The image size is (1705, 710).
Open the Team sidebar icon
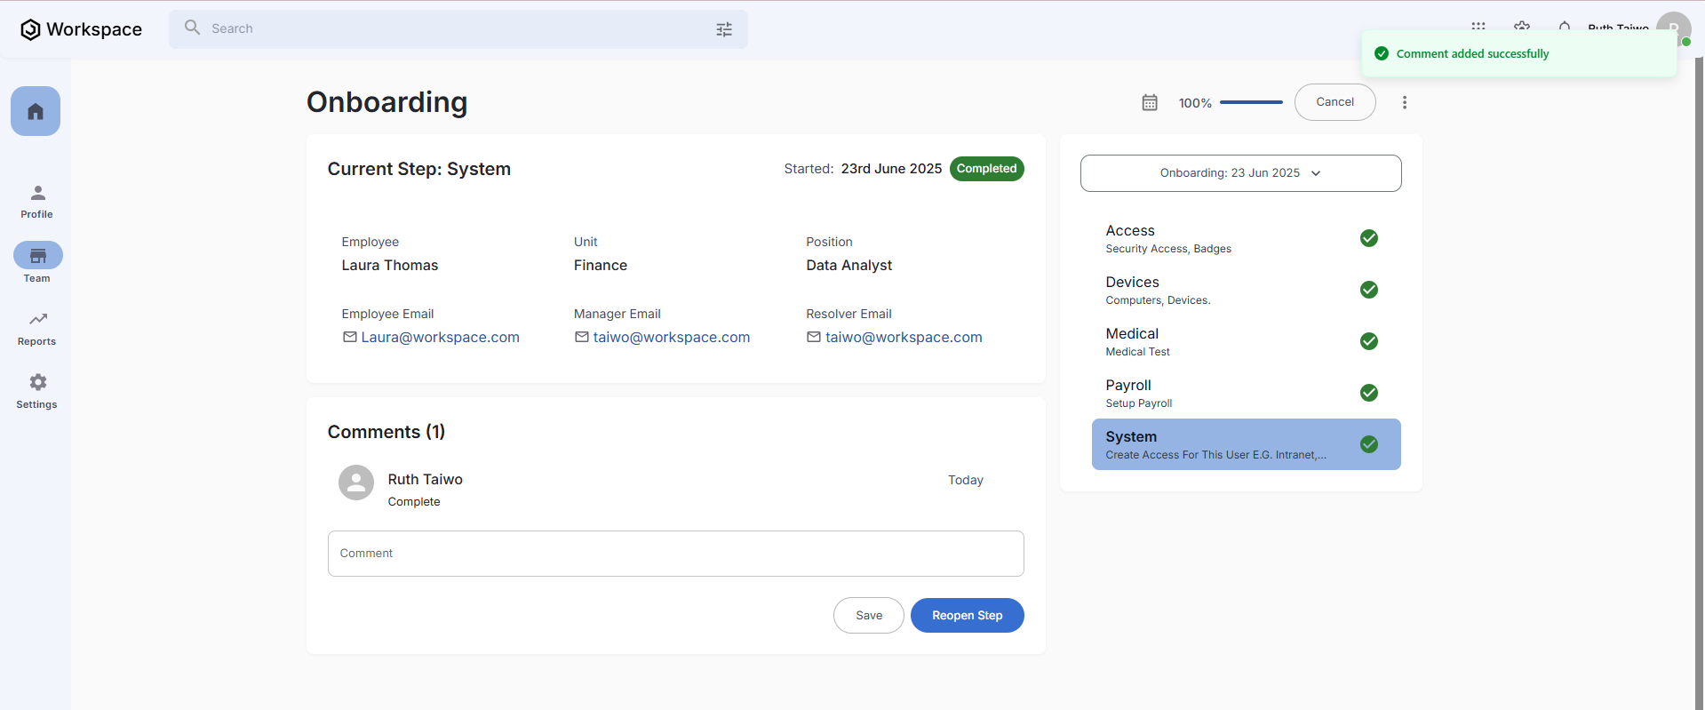click(37, 256)
